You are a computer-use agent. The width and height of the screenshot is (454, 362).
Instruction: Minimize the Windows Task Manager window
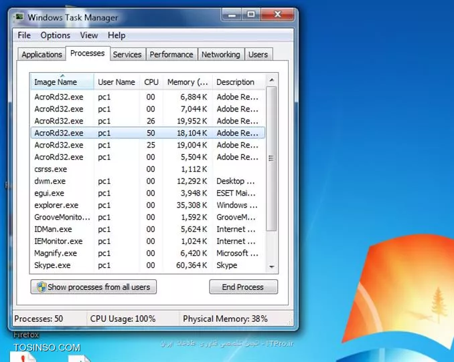(232, 15)
